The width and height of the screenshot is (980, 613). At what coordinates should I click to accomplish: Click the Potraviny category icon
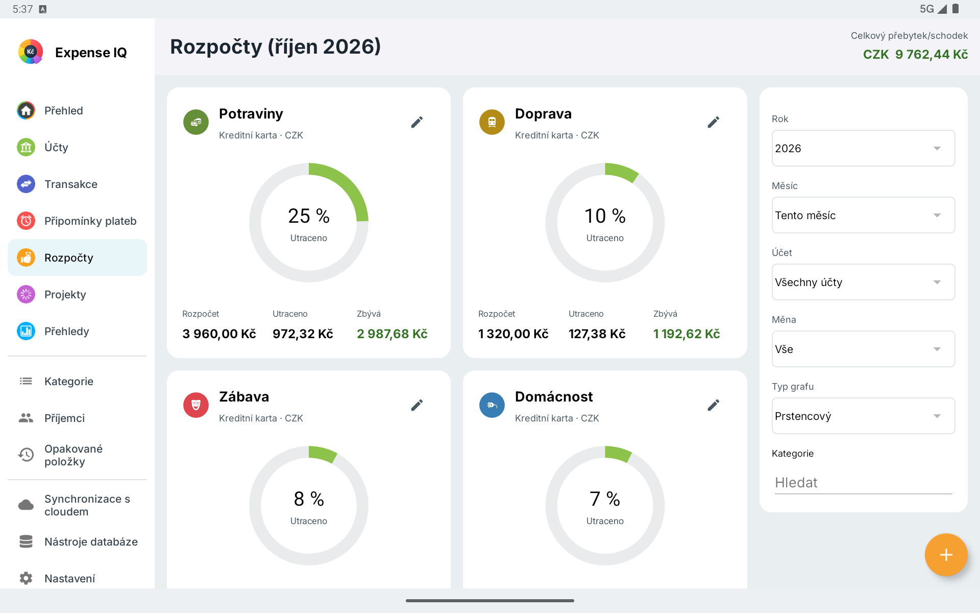pyautogui.click(x=196, y=122)
